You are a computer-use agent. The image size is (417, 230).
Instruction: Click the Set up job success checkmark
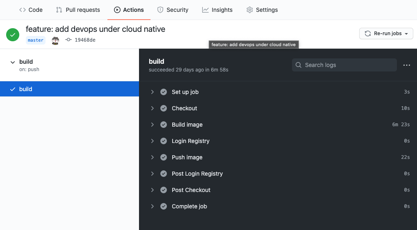(164, 92)
